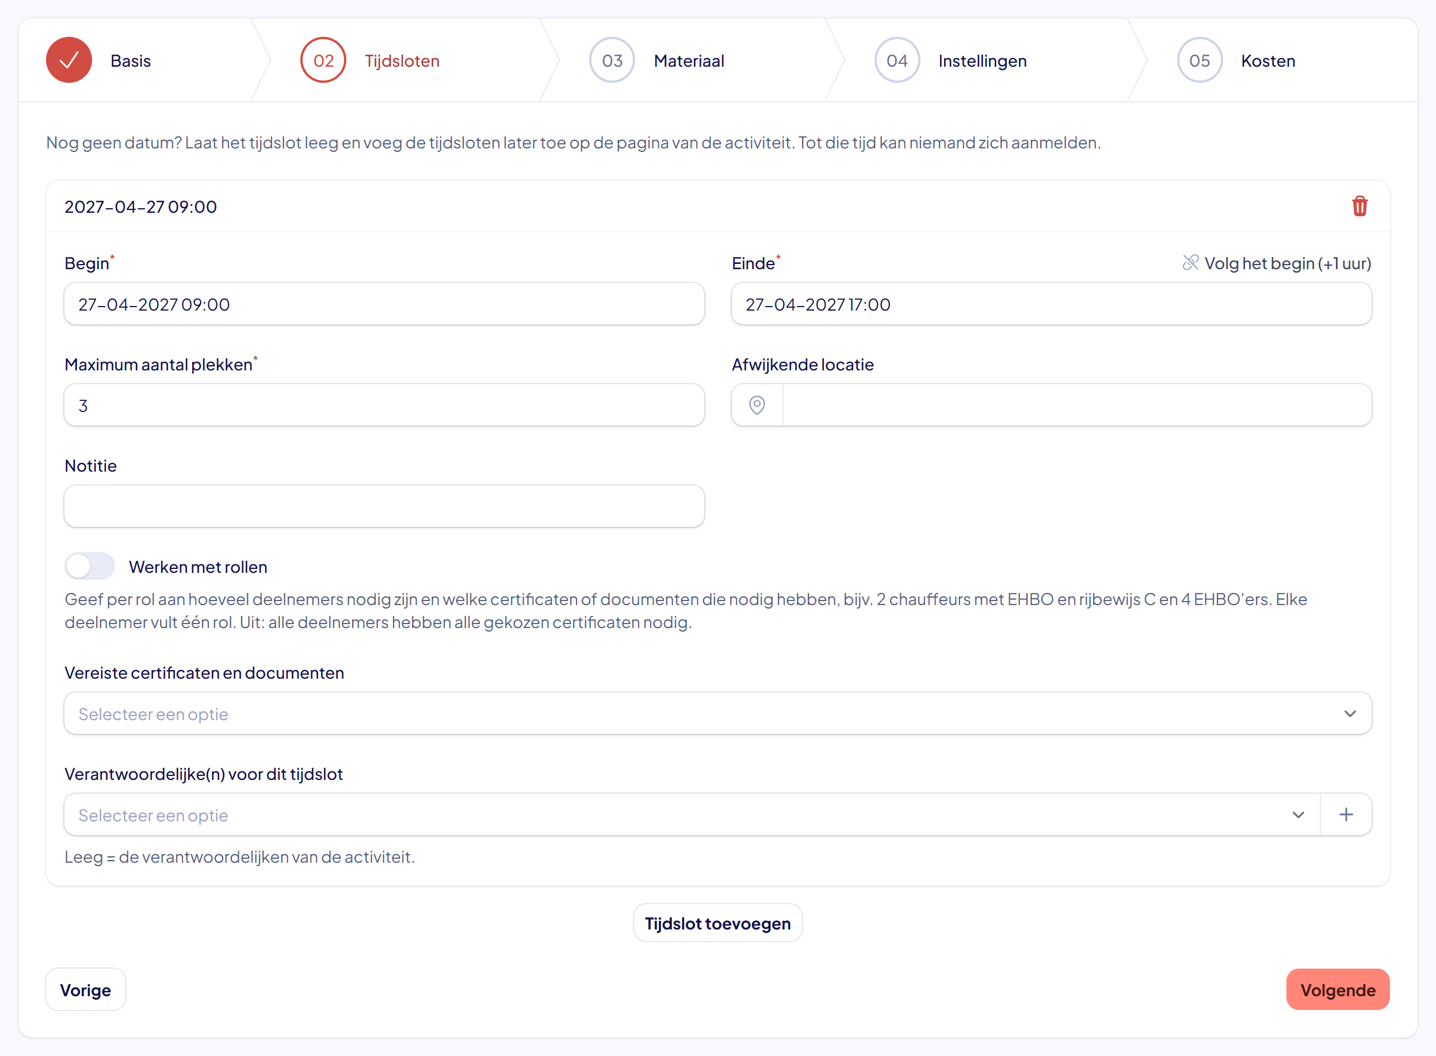Click the chevron arrow of the certificaten select
Image resolution: width=1436 pixels, height=1056 pixels.
pos(1350,713)
